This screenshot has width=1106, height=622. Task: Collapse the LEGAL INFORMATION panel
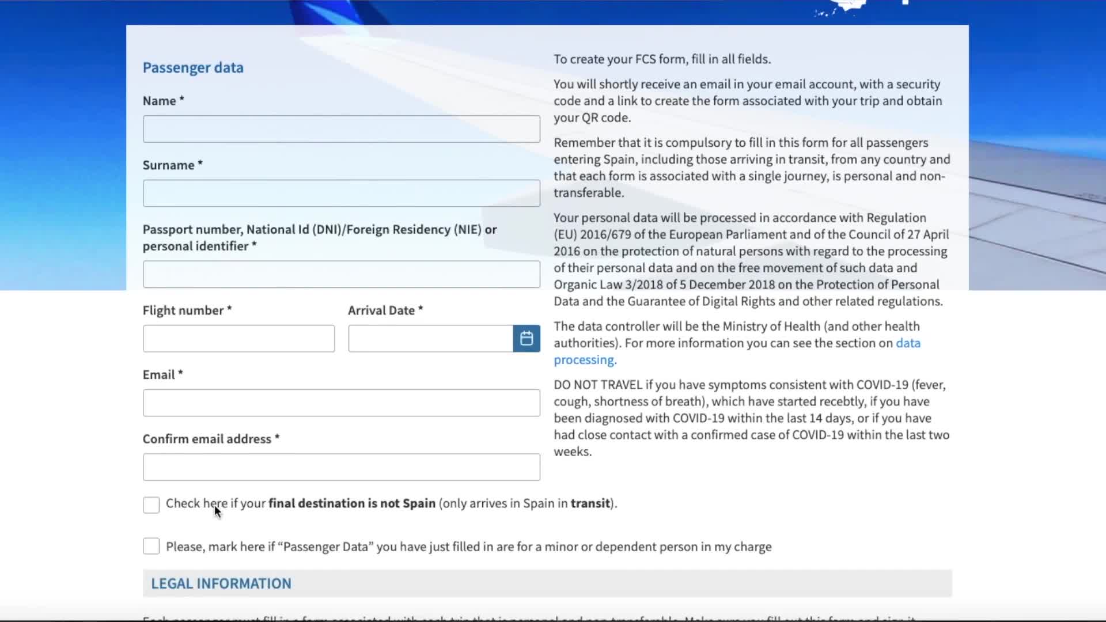click(x=221, y=583)
